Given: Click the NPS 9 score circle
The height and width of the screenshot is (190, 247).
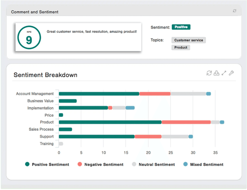Looking at the screenshot, I should click(x=29, y=37).
